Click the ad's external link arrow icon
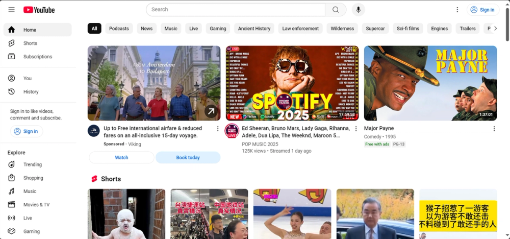Screen dimensions: 510x239 (211, 112)
